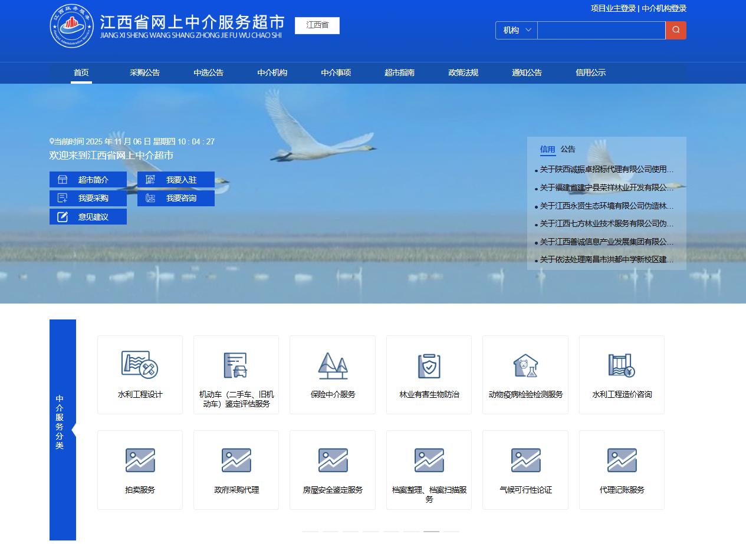Select the 信用 tab in the notice box
This screenshot has width=746, height=544.
click(548, 149)
